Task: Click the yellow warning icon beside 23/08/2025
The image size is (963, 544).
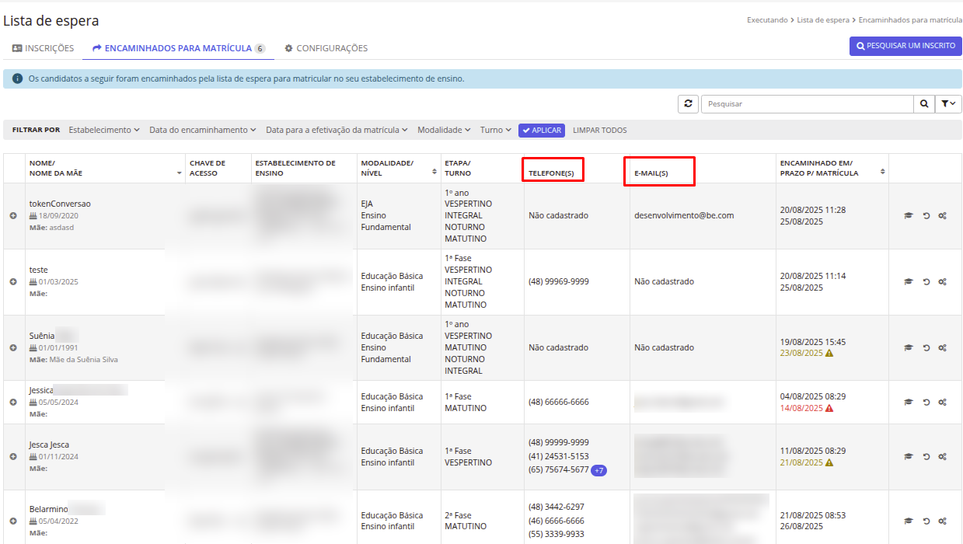Action: [x=829, y=353]
